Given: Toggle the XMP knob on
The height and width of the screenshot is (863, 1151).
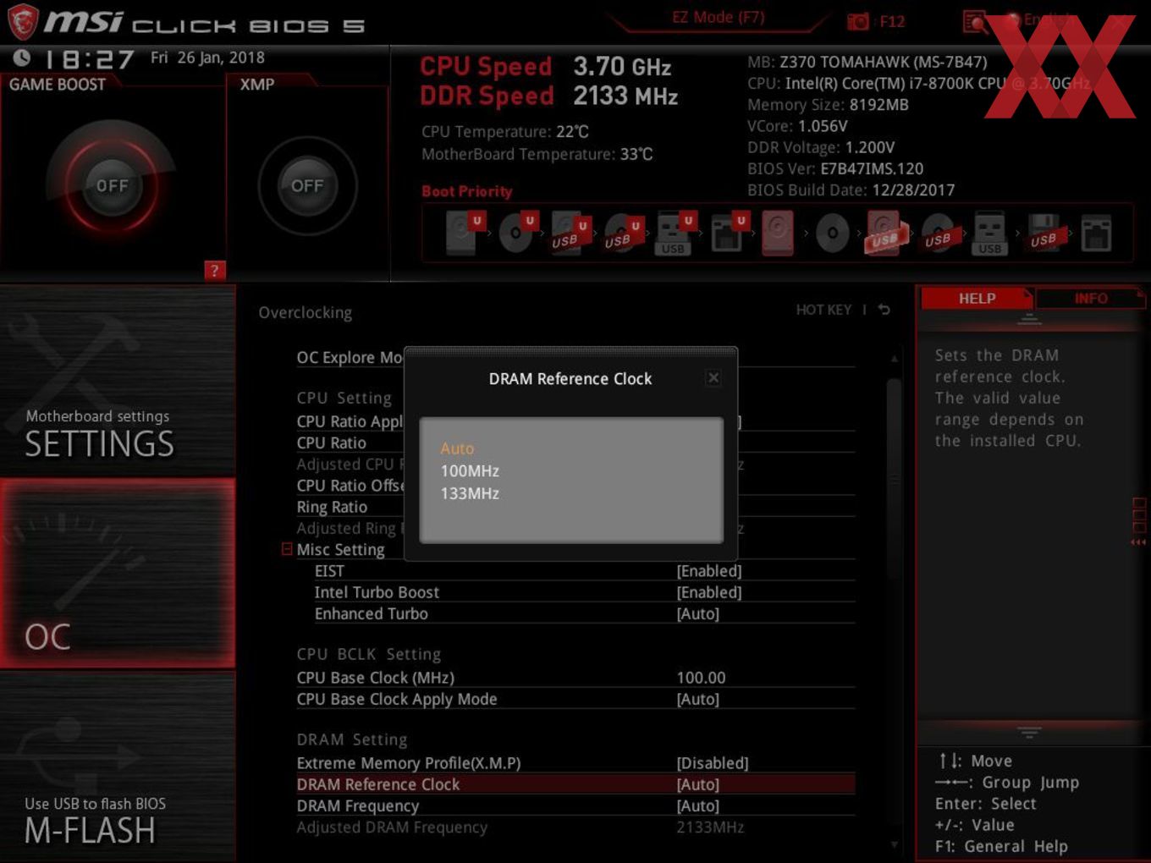Looking at the screenshot, I should click(x=307, y=185).
